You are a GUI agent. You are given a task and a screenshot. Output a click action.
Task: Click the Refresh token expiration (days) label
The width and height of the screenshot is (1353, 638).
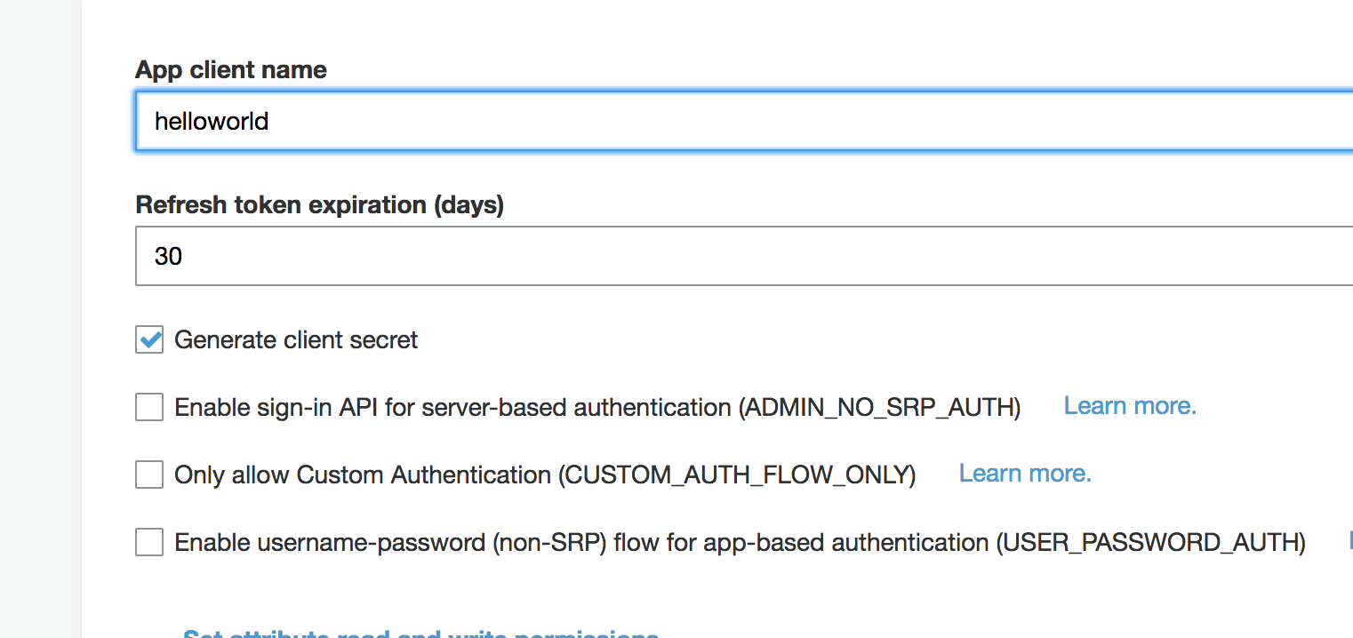pos(320,205)
